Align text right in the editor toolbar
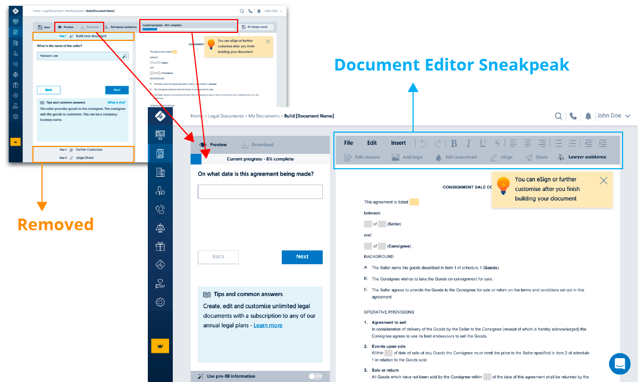Image resolution: width=638 pixels, height=382 pixels. point(542,143)
